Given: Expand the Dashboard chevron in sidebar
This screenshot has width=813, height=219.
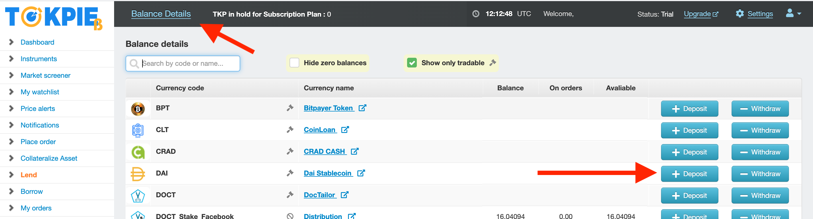Looking at the screenshot, I should tap(11, 42).
